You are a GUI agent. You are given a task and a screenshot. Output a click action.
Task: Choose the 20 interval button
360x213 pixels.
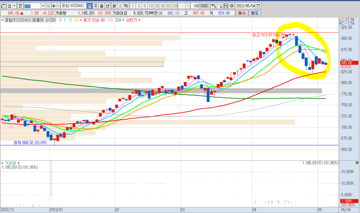pyautogui.click(x=157, y=6)
